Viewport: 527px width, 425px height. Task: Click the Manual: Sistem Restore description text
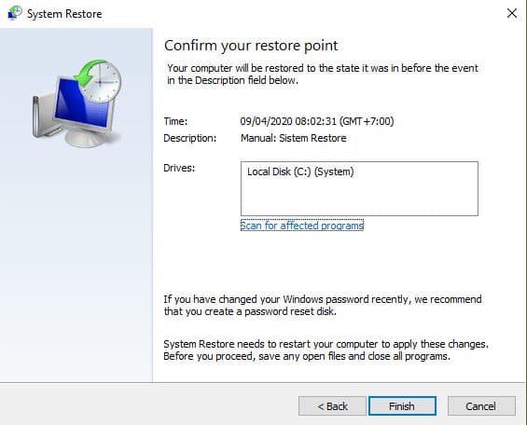click(x=294, y=138)
